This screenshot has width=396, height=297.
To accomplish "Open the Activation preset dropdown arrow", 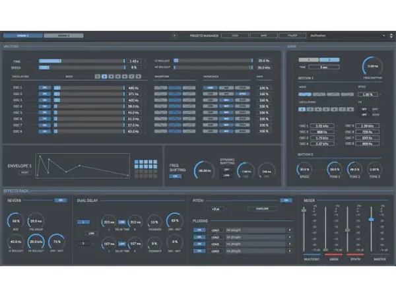I will [383, 36].
